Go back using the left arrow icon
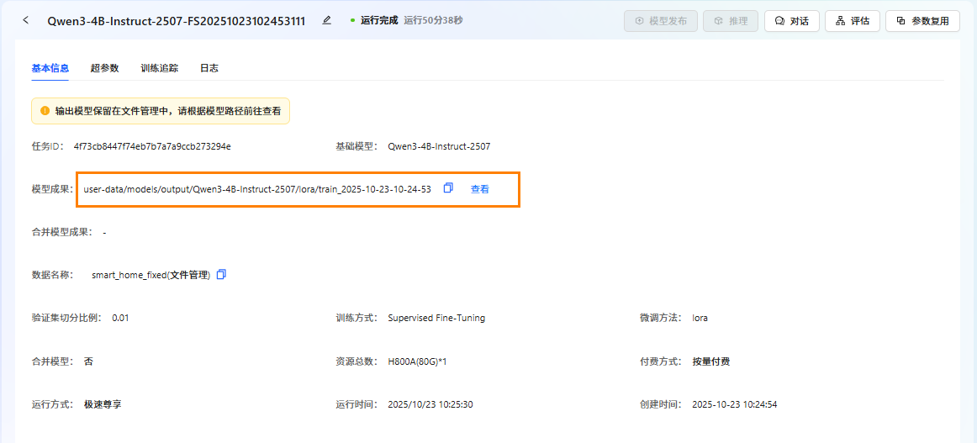The image size is (977, 443). [x=25, y=20]
